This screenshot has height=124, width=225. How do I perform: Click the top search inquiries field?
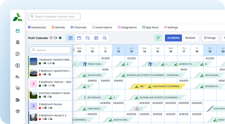(x=54, y=17)
